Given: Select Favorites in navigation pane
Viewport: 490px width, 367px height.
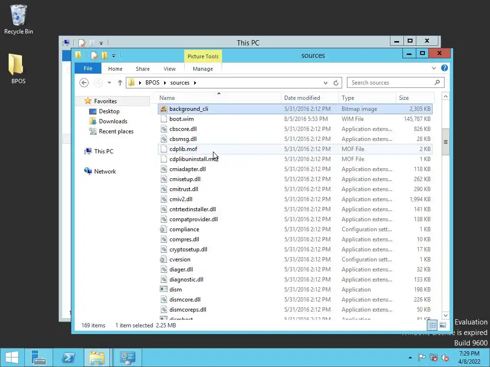Looking at the screenshot, I should (105, 101).
